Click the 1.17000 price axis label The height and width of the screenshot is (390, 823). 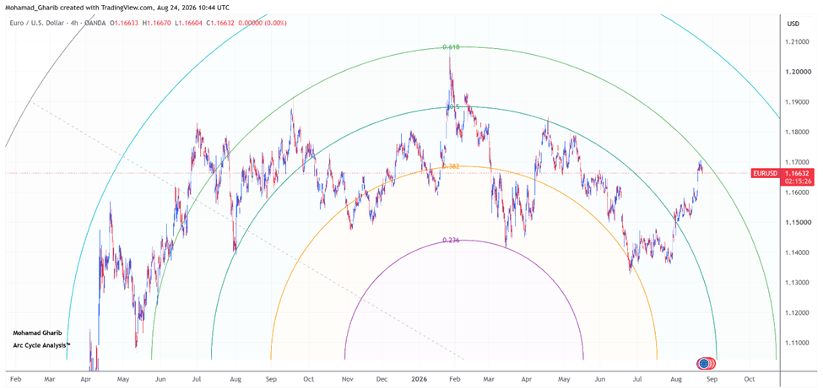click(x=797, y=162)
